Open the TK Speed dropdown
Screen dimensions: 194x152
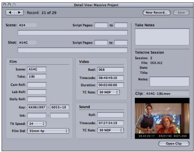pyautogui.click(x=37, y=124)
